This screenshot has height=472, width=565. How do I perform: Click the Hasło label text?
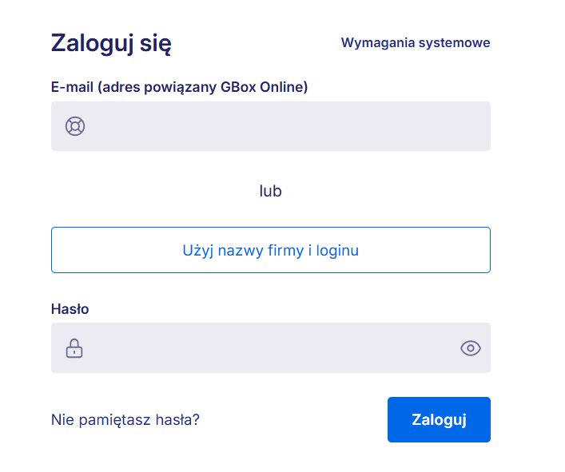tap(70, 309)
